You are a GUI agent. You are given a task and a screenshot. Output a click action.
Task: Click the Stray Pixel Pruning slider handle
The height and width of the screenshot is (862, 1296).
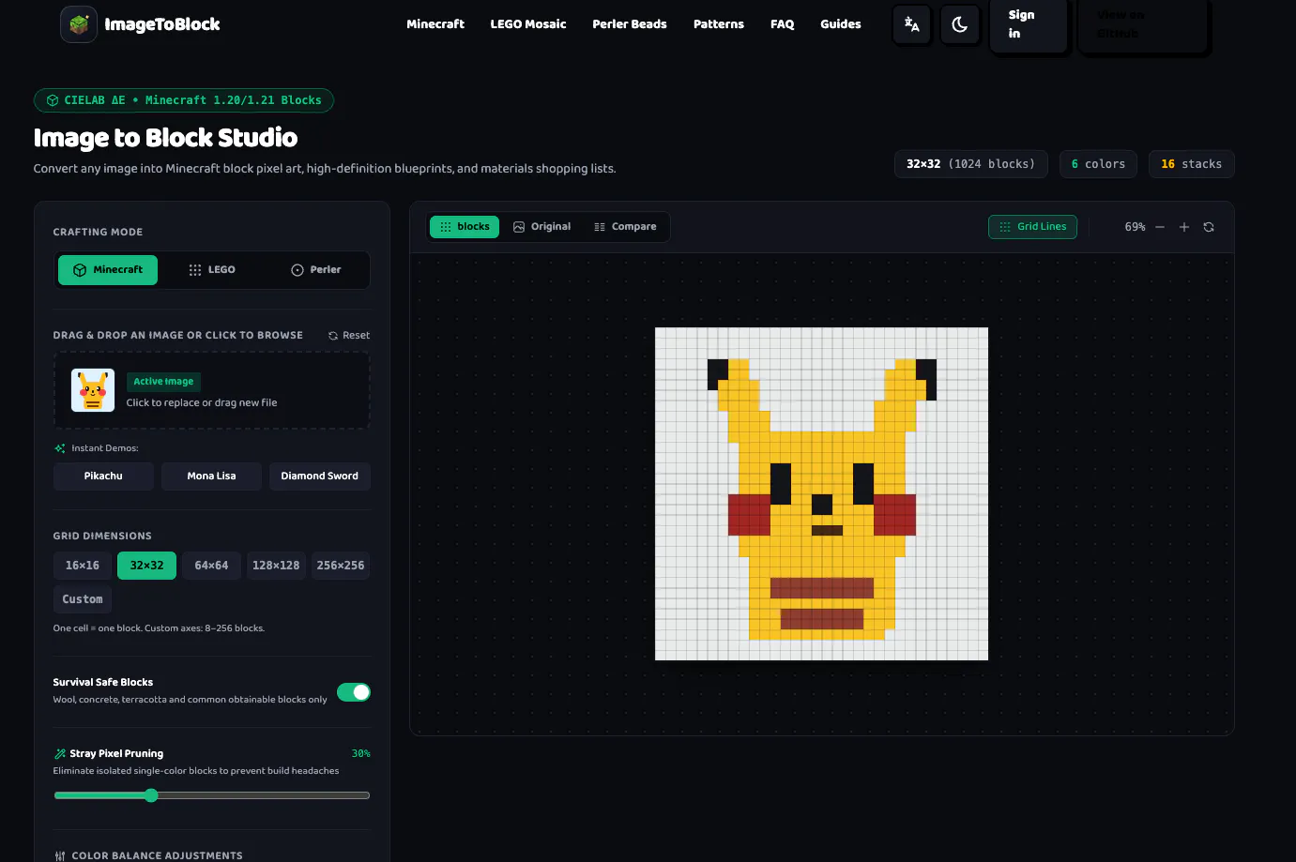coord(151,795)
